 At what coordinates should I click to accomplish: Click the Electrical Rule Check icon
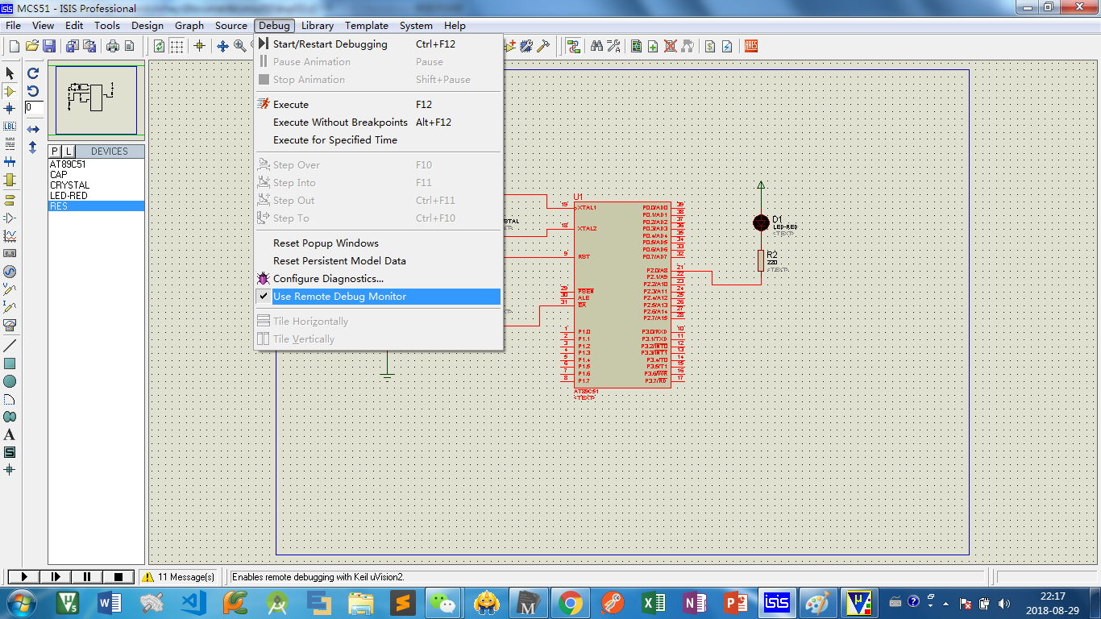click(727, 46)
